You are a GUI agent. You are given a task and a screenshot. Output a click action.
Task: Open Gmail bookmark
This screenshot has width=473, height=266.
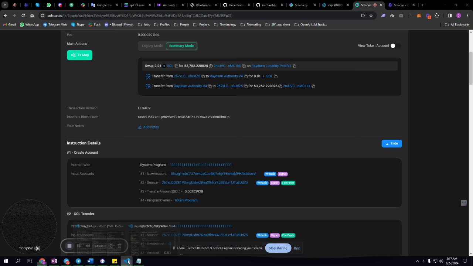(10, 25)
